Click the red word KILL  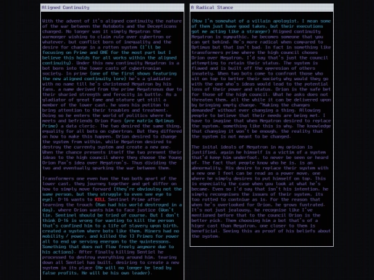click(x=100, y=200)
